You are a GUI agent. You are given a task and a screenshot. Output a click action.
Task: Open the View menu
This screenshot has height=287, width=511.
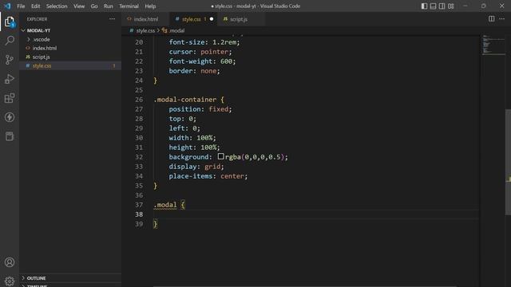(79, 6)
